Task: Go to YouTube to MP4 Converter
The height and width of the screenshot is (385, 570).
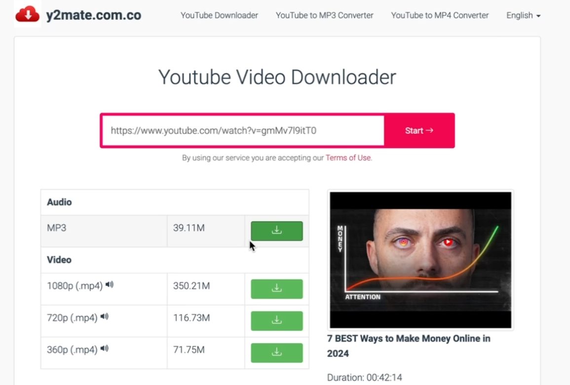Action: (x=440, y=15)
